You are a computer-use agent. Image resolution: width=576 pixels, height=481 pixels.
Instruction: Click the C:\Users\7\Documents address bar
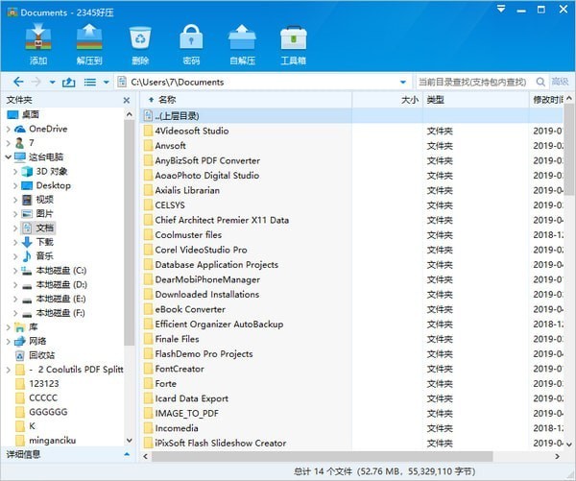[x=259, y=83]
